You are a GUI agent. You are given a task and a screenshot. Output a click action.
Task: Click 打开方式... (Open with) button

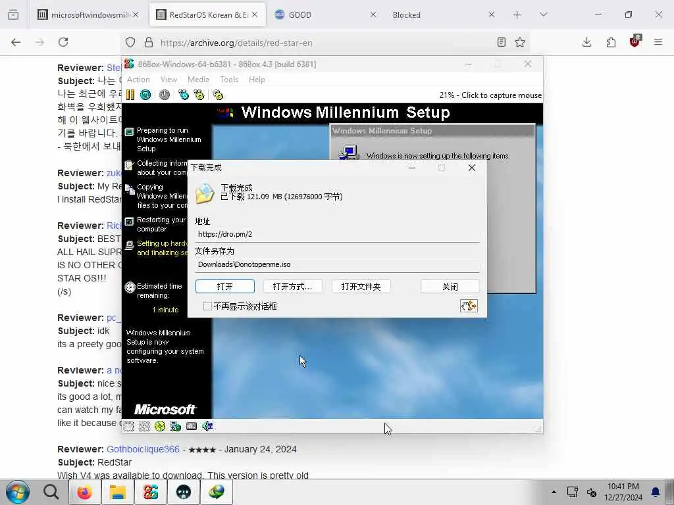pos(292,287)
